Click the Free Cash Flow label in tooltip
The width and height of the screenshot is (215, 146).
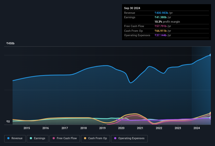[134, 26]
